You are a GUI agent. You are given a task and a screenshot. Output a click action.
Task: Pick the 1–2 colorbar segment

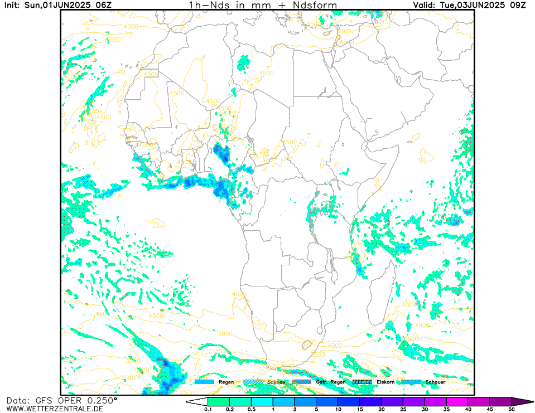(284, 402)
